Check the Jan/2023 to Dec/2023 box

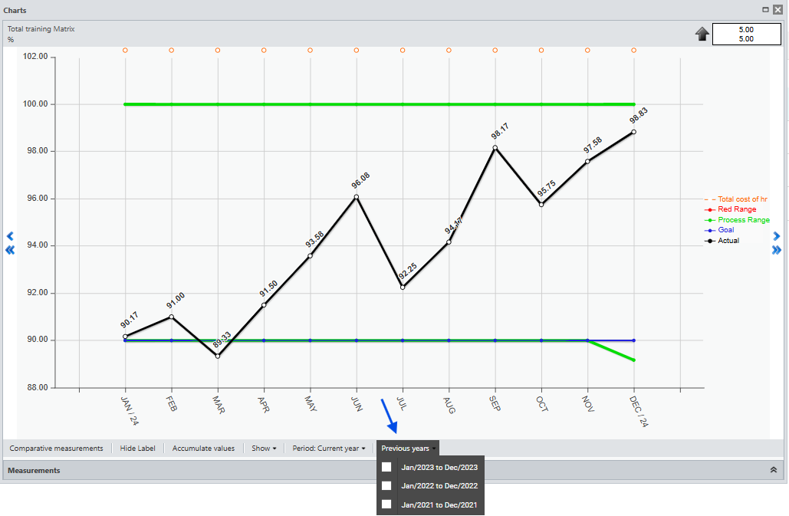[x=386, y=467]
